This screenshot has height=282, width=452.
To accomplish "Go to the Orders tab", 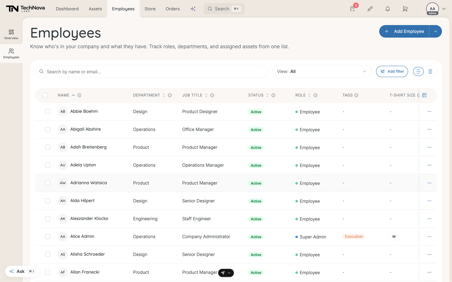I will (x=173, y=9).
